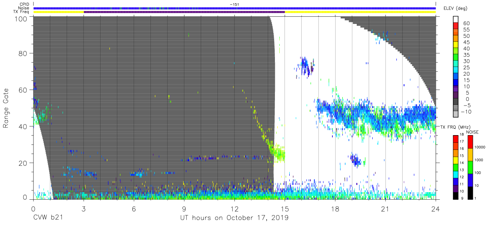Click the NOISE colorbar label '10000'
490x226 pixels.
click(480, 147)
